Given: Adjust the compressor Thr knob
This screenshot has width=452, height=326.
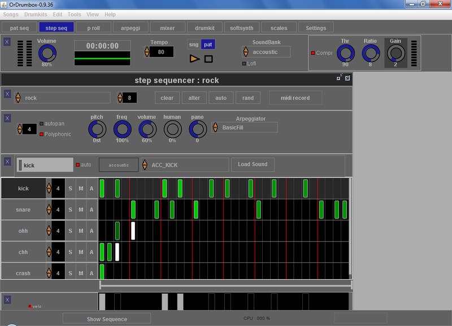Looking at the screenshot, I should click(x=345, y=53).
